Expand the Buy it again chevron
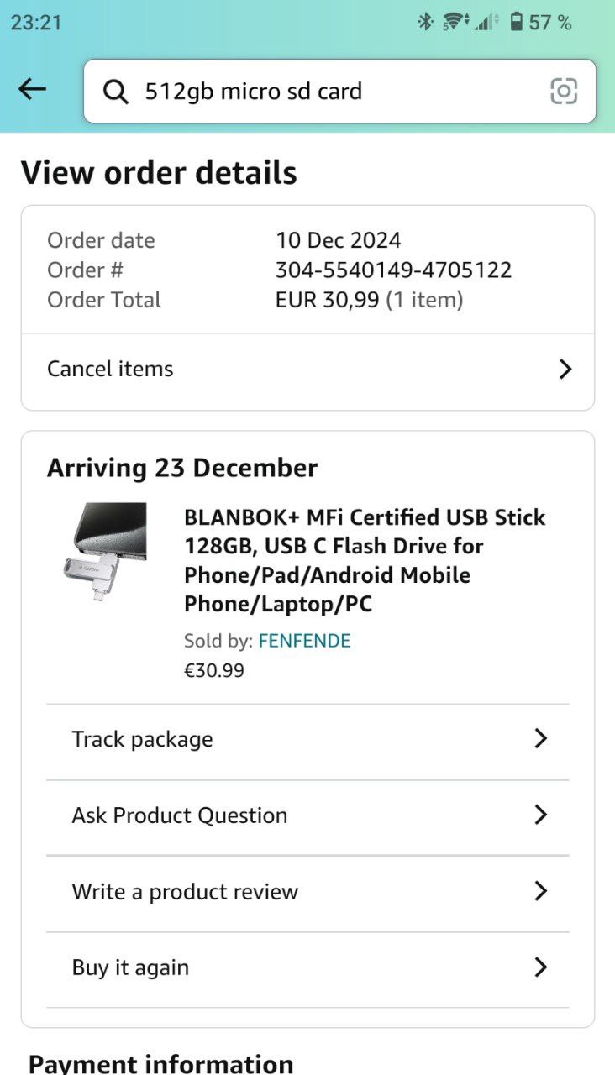 point(541,967)
